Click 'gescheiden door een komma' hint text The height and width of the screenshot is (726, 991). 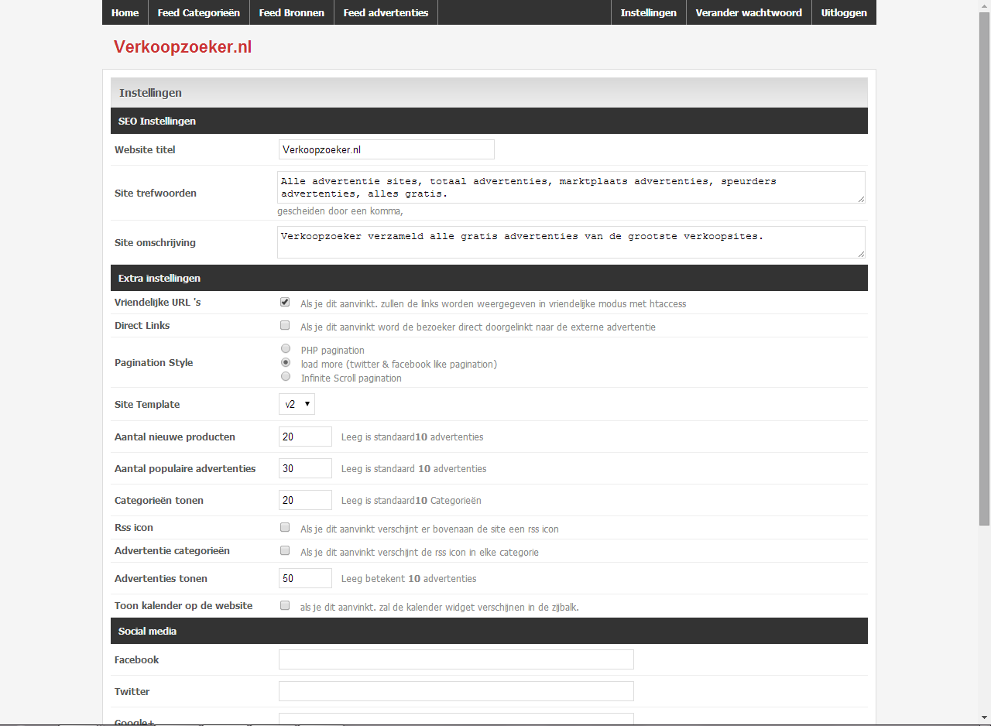[x=341, y=211]
